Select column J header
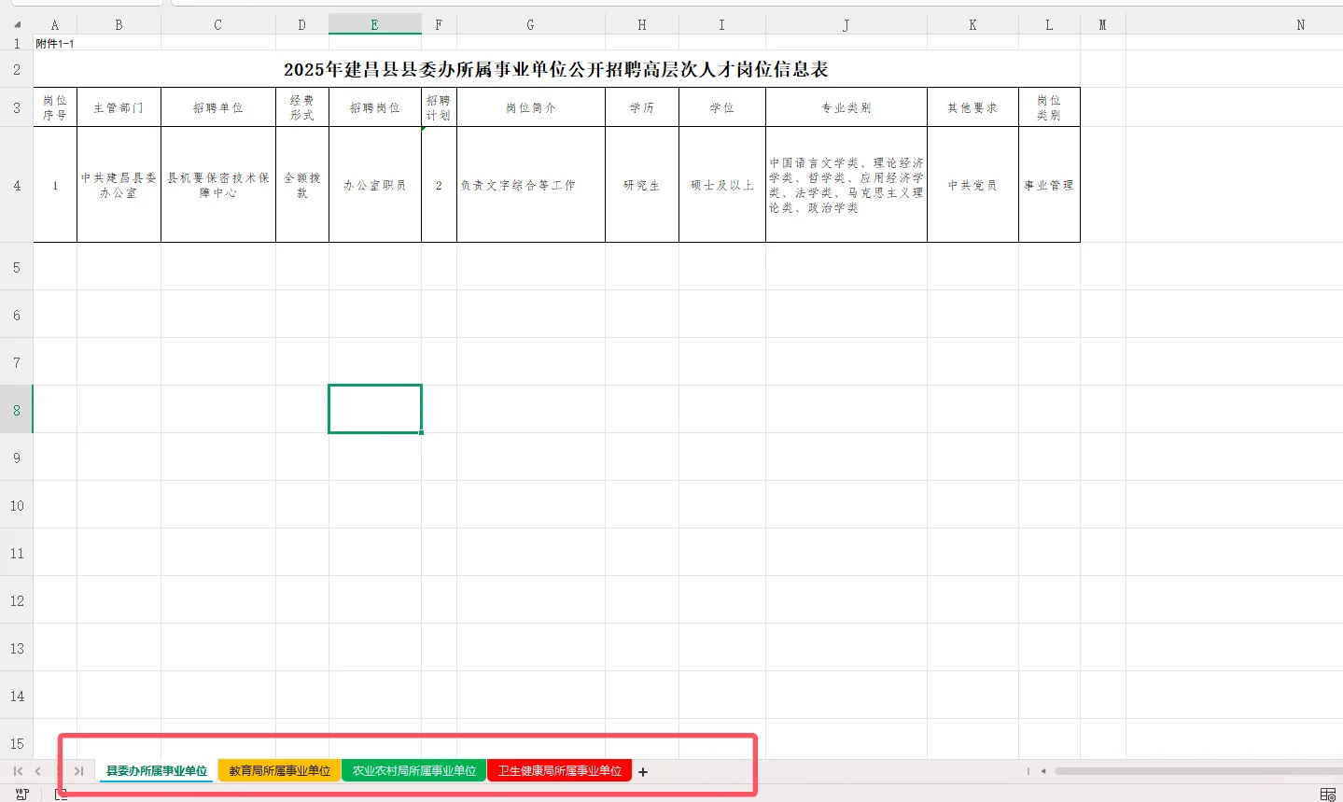Viewport: 1343px width, 802px height. pyautogui.click(x=846, y=25)
